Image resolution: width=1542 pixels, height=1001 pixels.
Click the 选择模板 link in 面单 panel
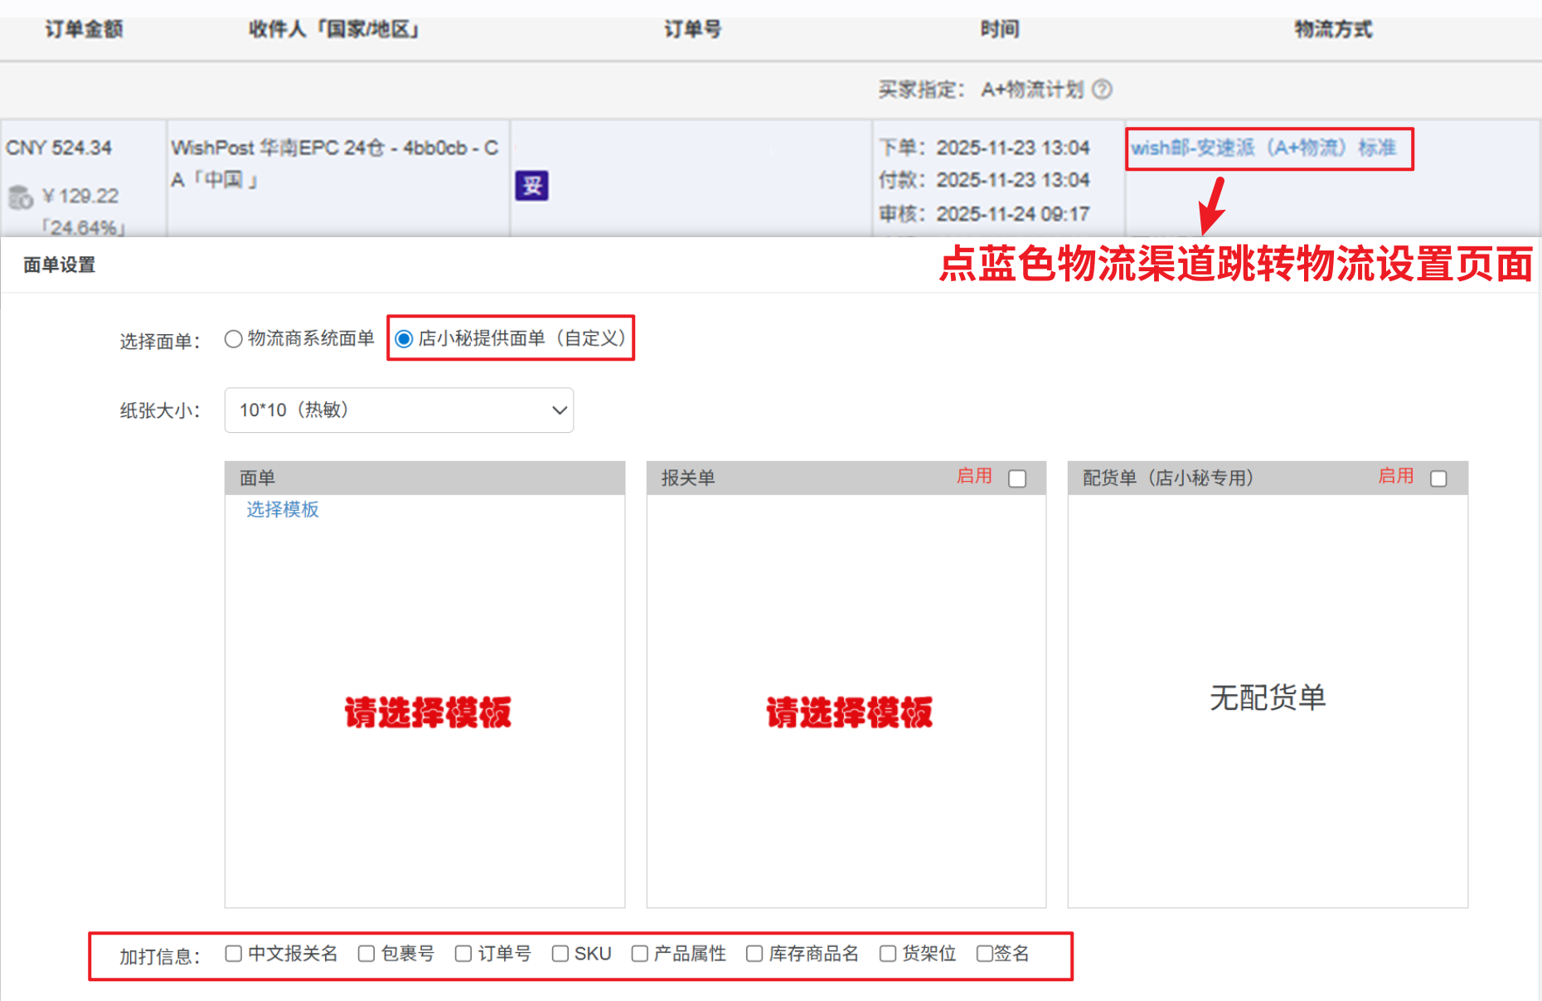coord(283,509)
